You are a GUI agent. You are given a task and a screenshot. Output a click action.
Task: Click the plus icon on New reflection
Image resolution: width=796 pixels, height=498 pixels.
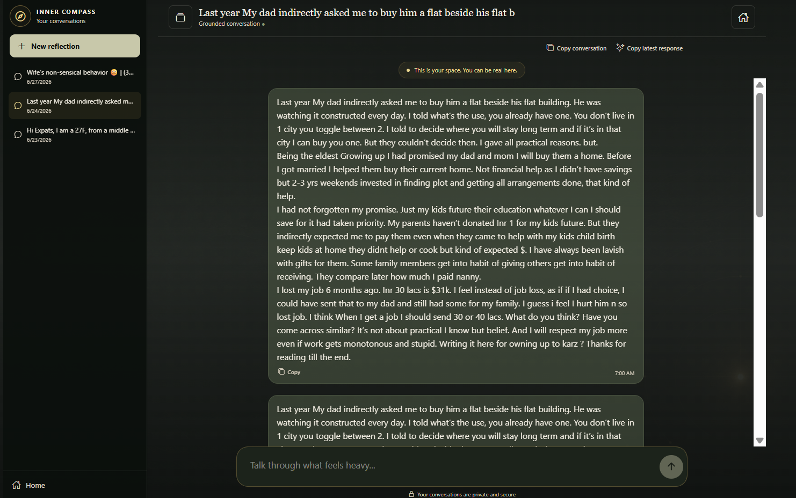click(22, 46)
